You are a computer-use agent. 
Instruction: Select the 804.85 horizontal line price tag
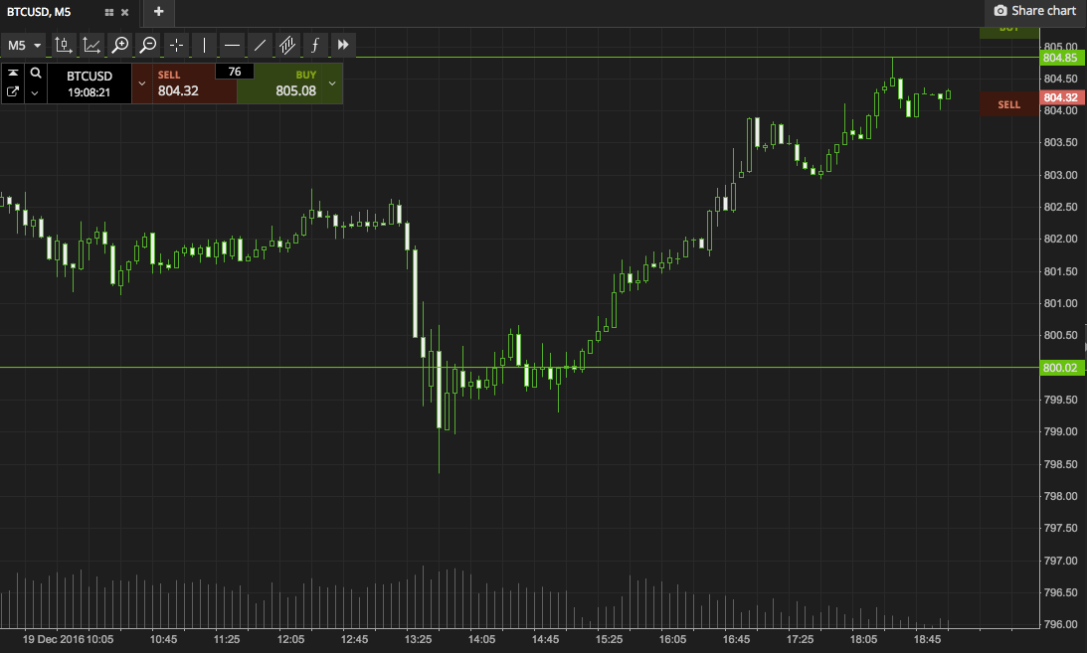click(x=1061, y=58)
